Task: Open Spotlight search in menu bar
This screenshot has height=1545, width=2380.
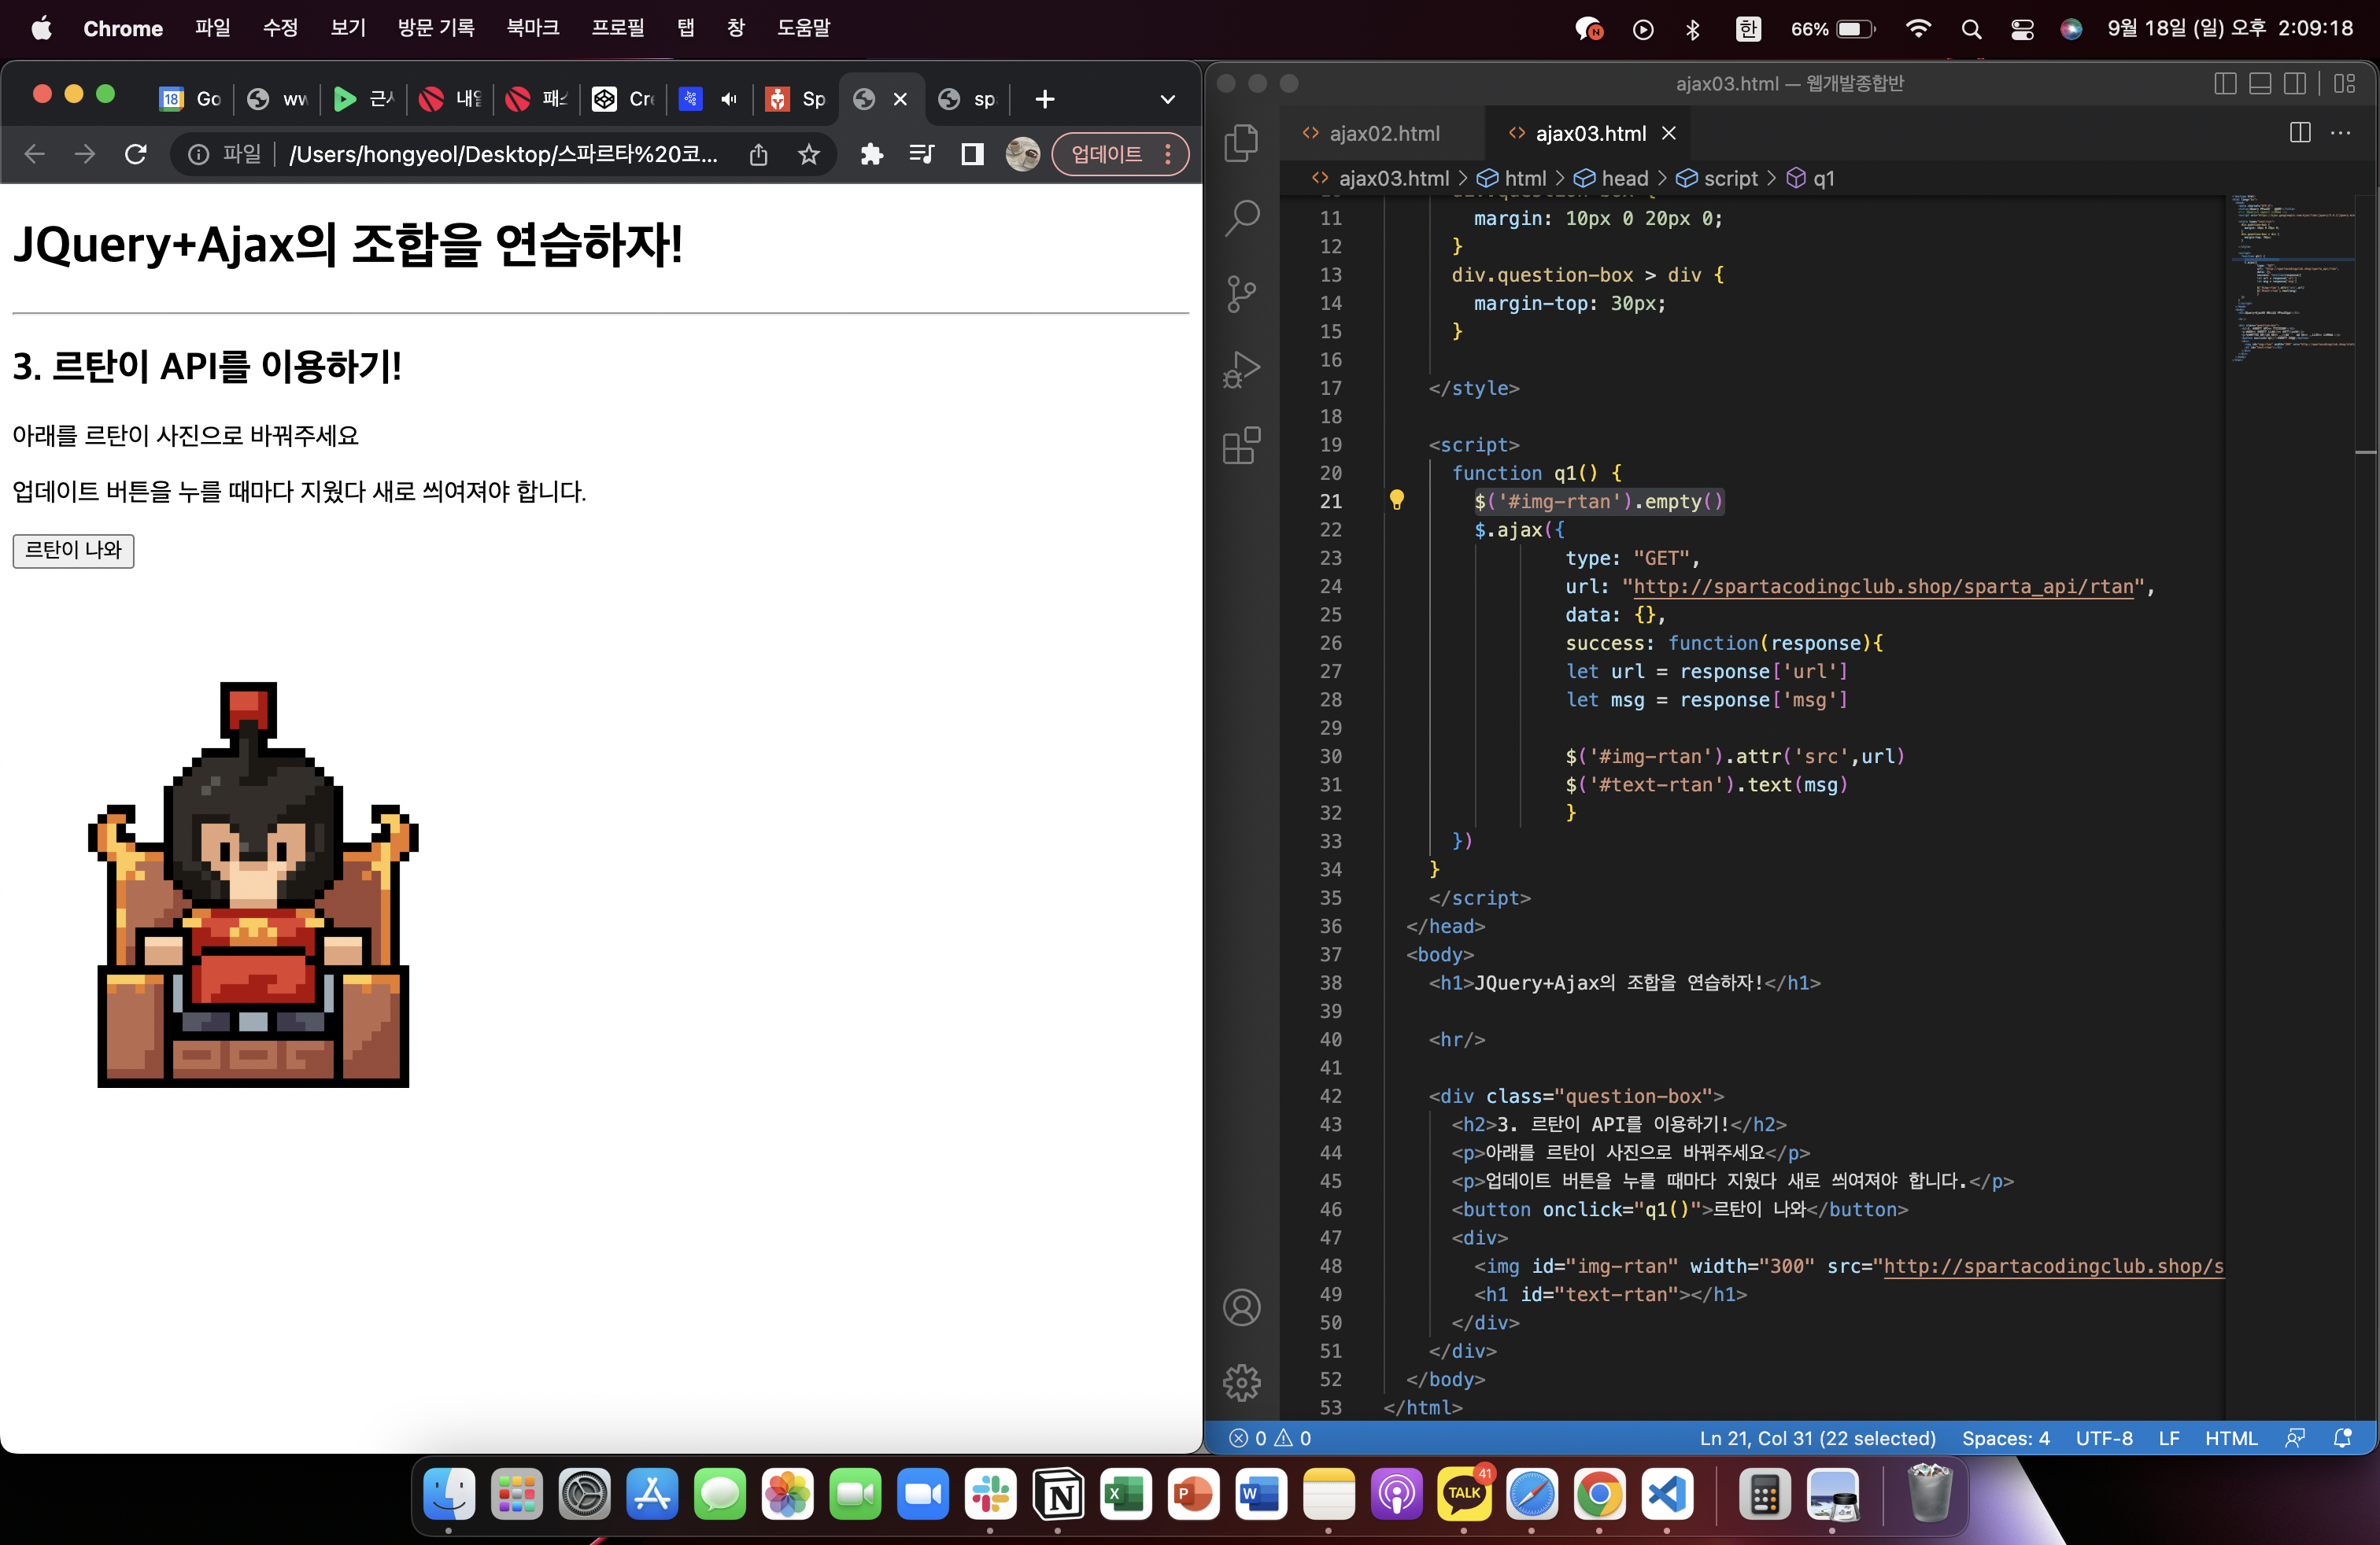Action: [x=1971, y=28]
